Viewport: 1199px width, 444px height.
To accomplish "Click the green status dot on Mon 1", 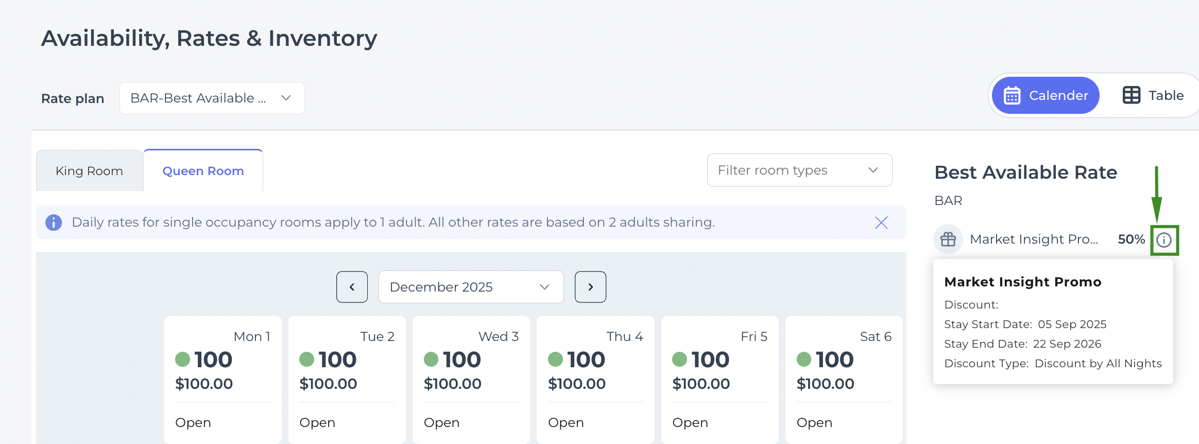I will coord(183,360).
